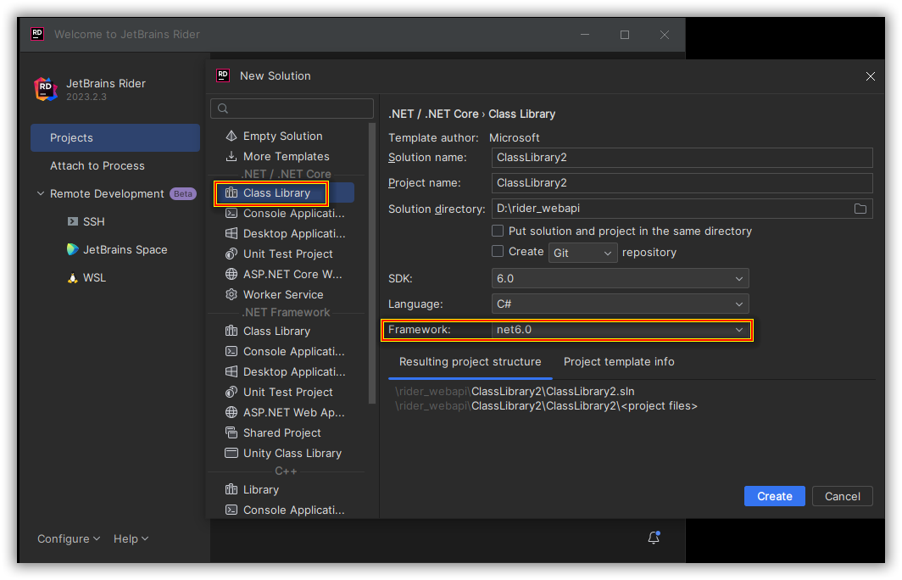
Task: Click the template search input field
Action: (292, 109)
